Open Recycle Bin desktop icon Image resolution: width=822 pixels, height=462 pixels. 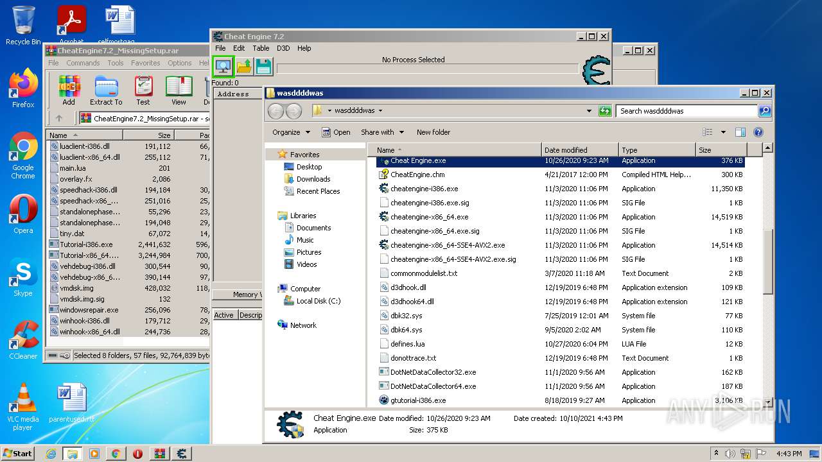(23, 26)
